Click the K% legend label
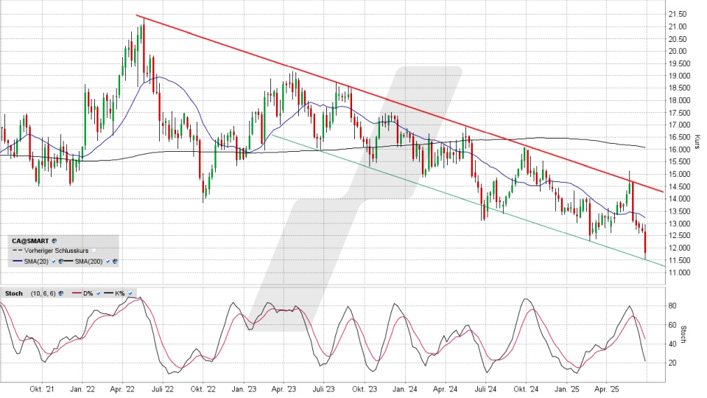This screenshot has width=707, height=398. 119,293
